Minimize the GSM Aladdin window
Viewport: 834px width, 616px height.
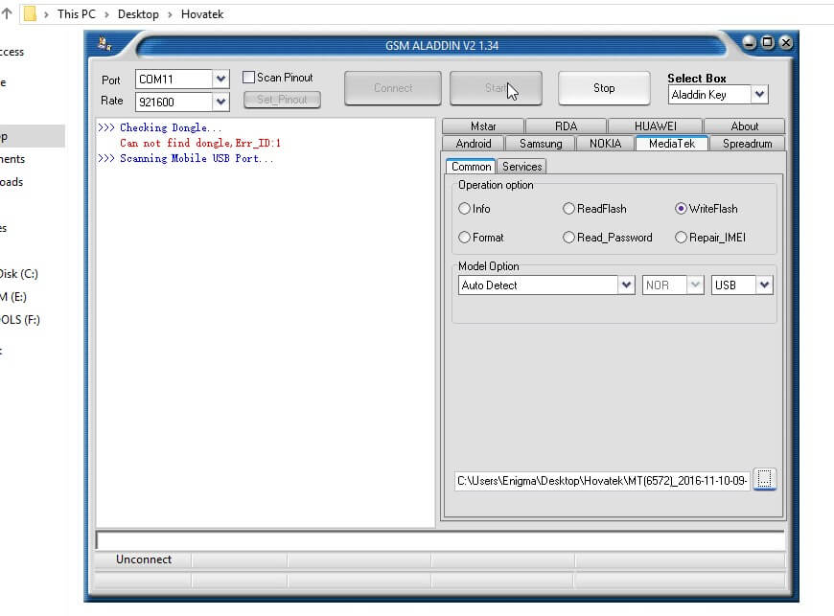pos(751,43)
